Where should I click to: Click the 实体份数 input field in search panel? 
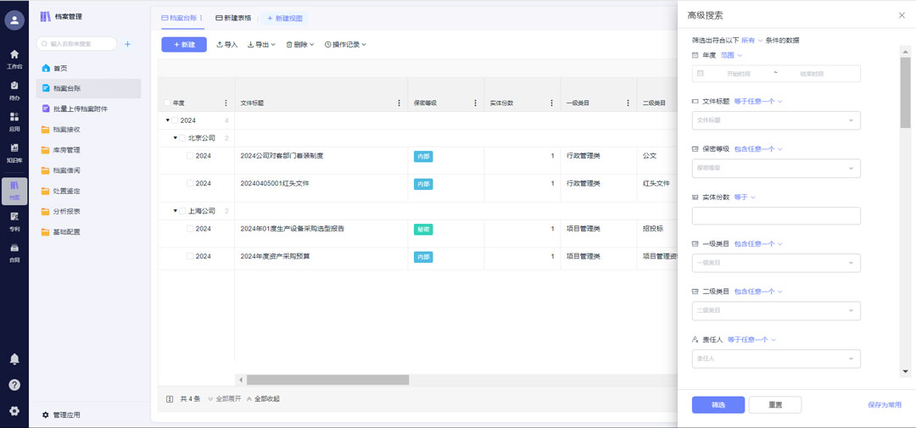(775, 216)
